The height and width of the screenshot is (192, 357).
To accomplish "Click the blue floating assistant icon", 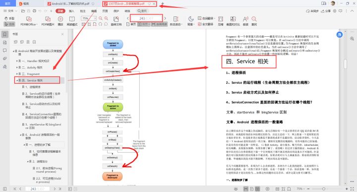I will pos(340,35).
